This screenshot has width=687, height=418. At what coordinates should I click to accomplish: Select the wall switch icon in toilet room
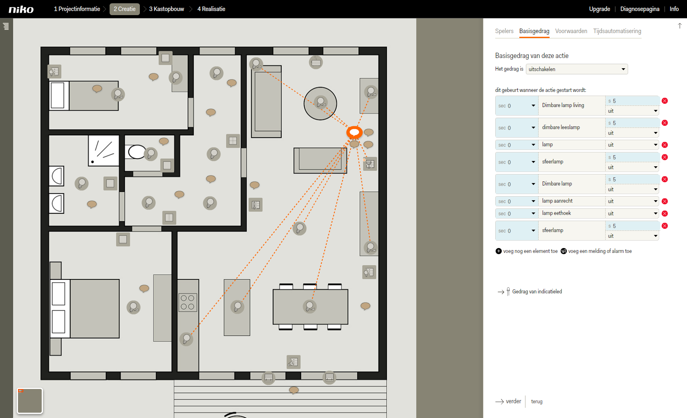point(167,165)
